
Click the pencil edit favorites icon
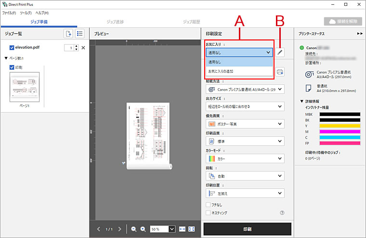tap(280, 53)
